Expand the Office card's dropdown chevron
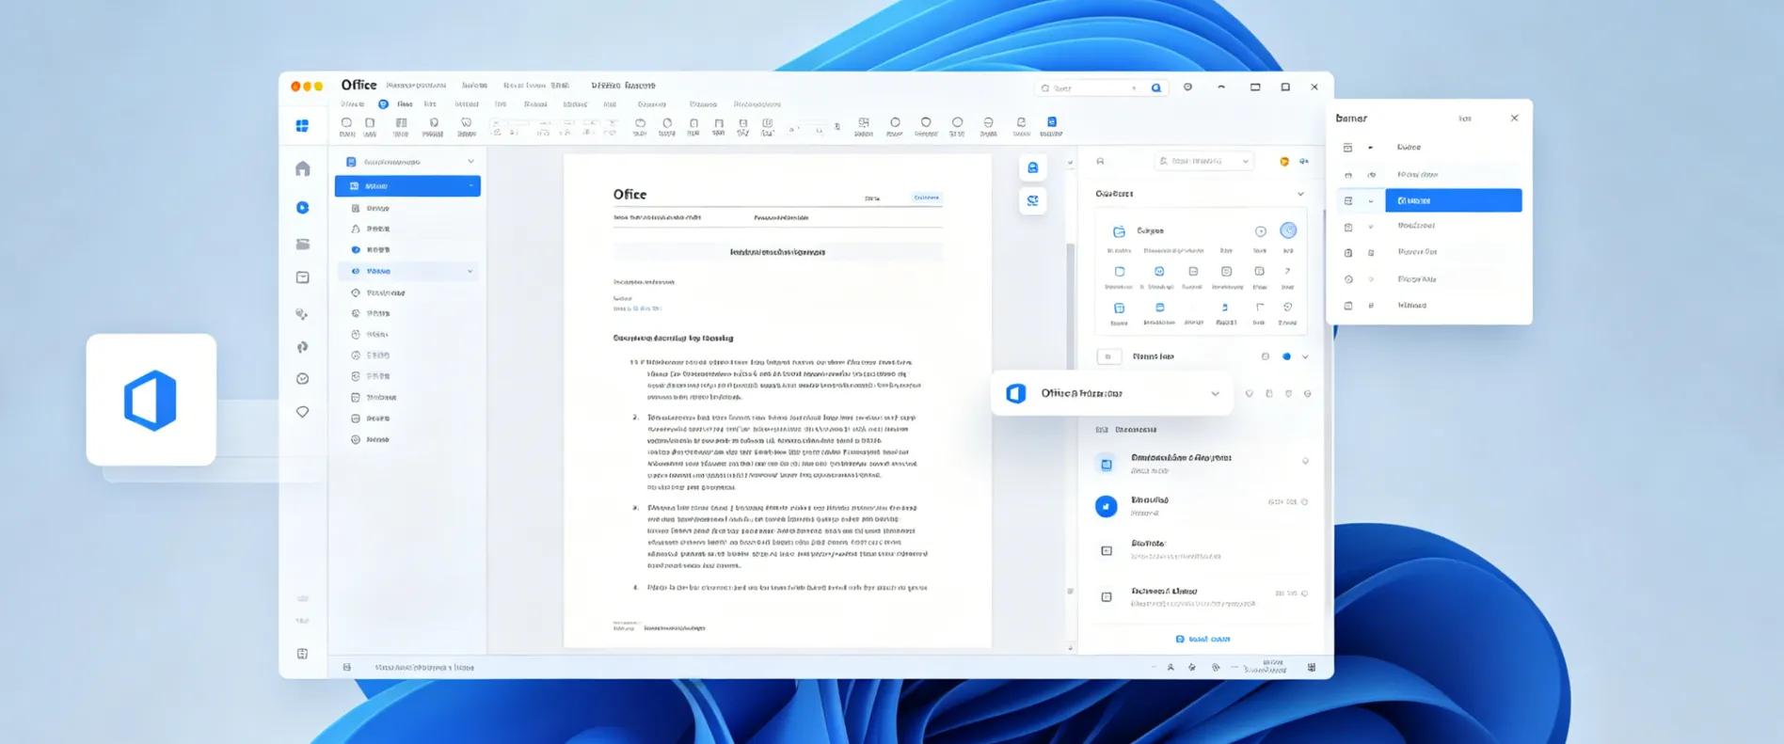 click(x=1215, y=394)
